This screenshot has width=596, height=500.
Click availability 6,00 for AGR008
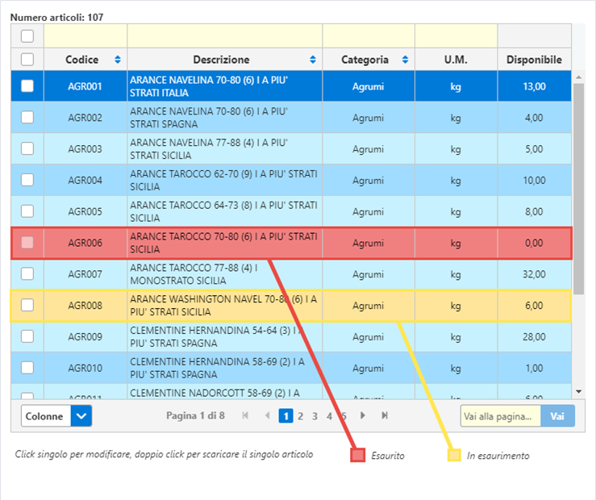[534, 306]
